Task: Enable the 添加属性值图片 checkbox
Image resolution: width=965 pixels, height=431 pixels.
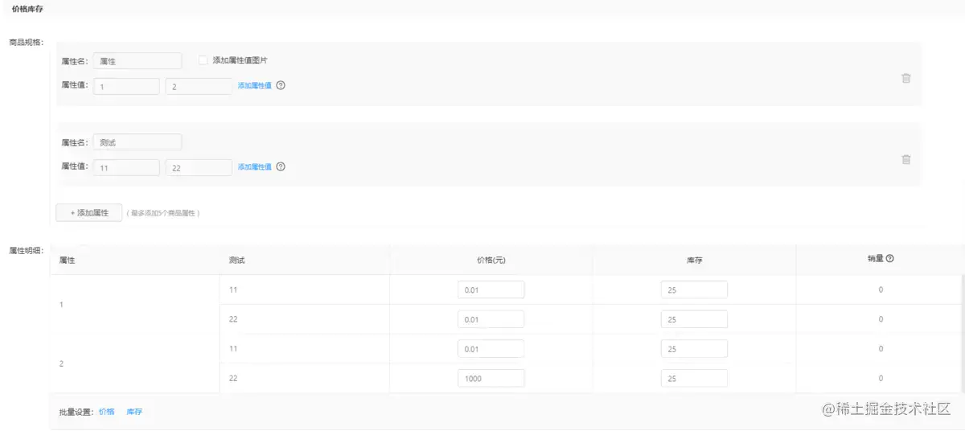Action: click(203, 60)
